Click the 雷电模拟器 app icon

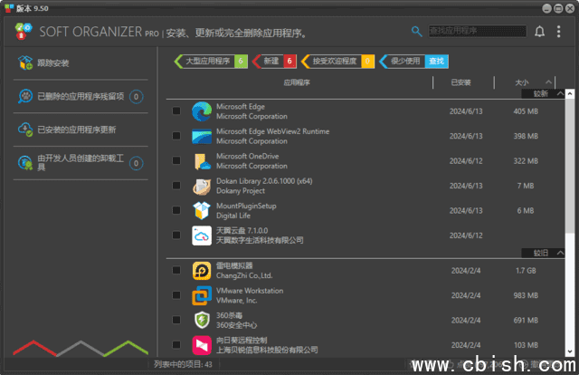coord(201,270)
